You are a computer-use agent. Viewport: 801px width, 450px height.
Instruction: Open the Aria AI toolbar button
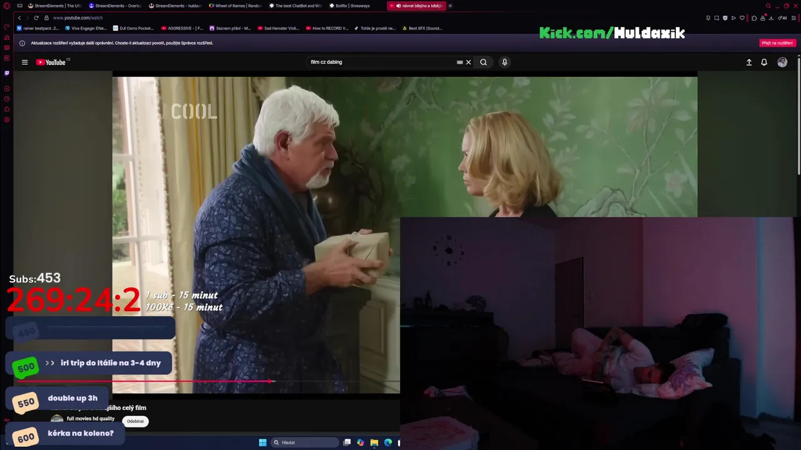pos(783,17)
